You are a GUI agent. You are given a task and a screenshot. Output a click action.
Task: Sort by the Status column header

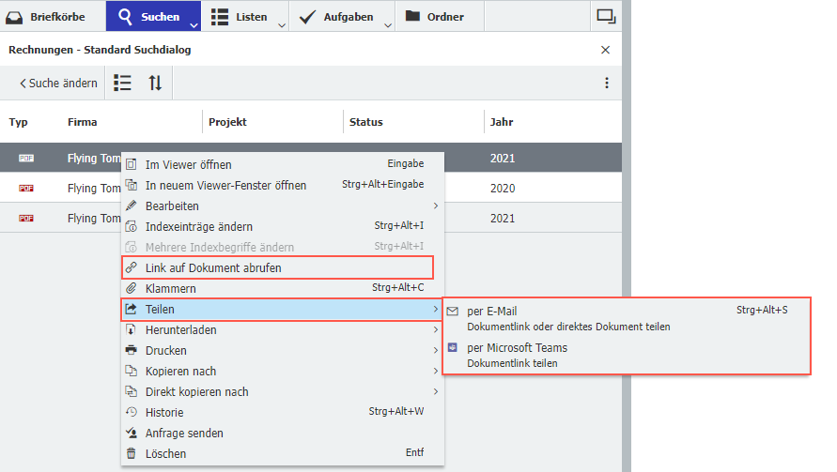tap(366, 122)
